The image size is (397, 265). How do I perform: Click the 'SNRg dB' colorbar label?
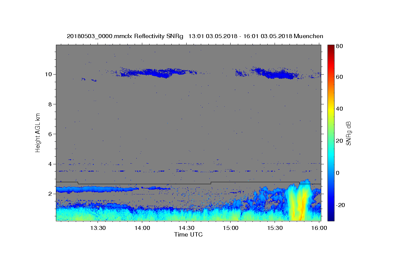click(x=348, y=133)
